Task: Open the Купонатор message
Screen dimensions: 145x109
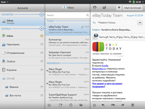Action: [68, 42]
